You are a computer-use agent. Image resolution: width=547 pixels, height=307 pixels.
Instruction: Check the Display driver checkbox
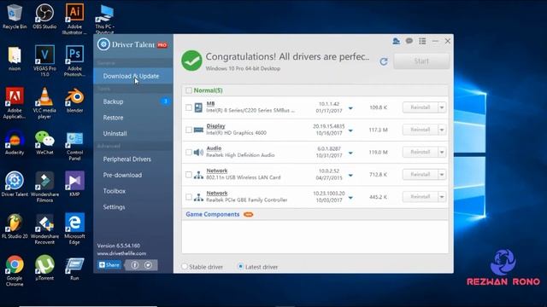pyautogui.click(x=189, y=130)
